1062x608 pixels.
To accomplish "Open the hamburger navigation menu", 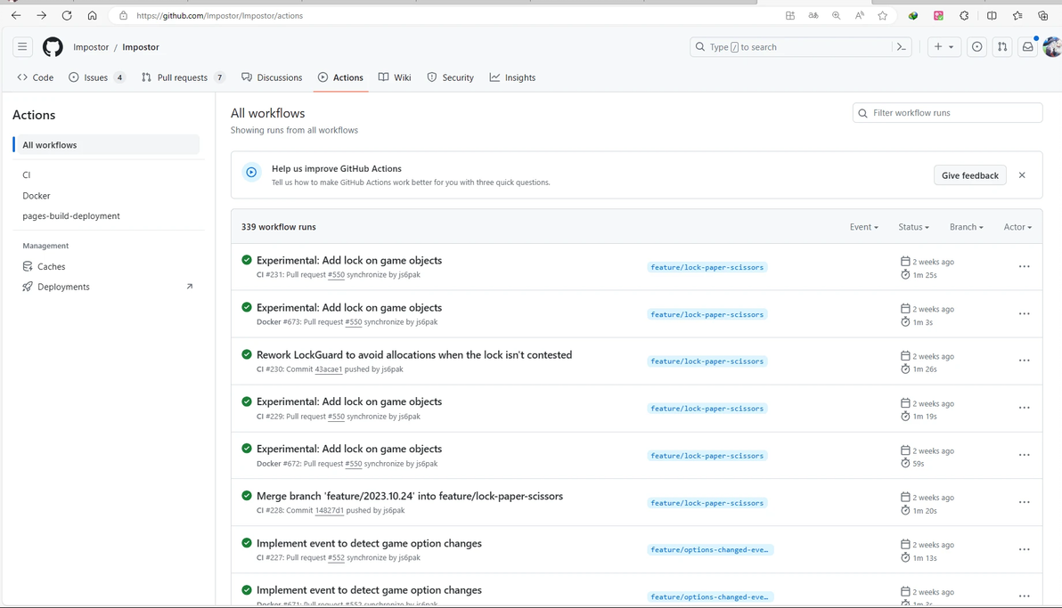I will [22, 47].
